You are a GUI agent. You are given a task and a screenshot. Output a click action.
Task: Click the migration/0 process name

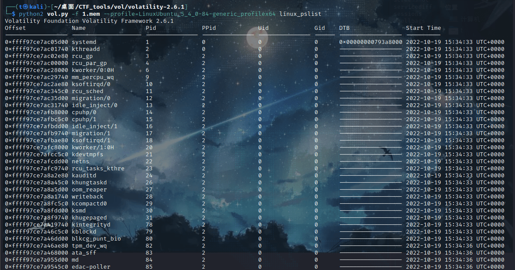pos(91,98)
